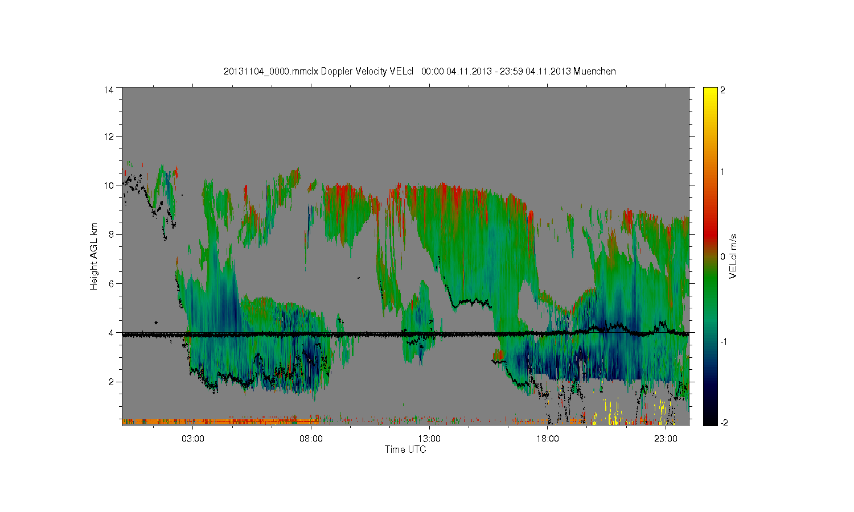Viewport: 854px width, 512px height.
Task: Click the 6 km height tick label
Action: point(112,283)
